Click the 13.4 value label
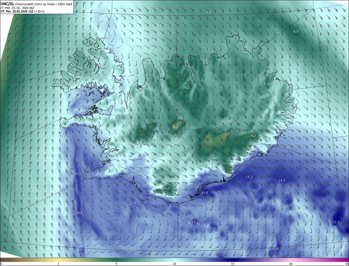Image resolution: width=349 pixels, height=266 pixels. 132,203
